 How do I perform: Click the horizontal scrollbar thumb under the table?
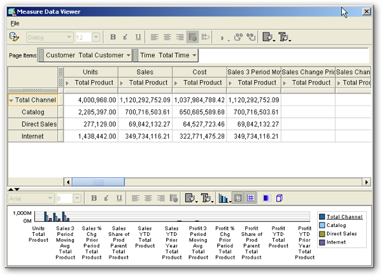[97, 182]
